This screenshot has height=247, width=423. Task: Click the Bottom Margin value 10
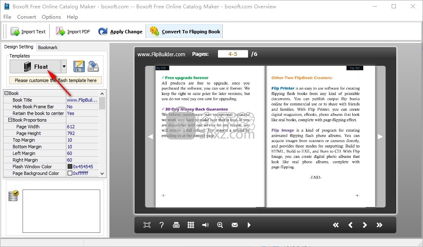(82, 147)
